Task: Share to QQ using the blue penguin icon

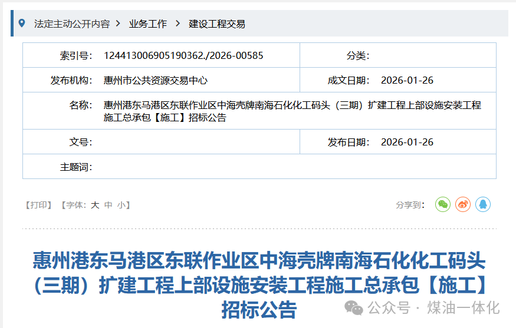Action: [x=483, y=204]
